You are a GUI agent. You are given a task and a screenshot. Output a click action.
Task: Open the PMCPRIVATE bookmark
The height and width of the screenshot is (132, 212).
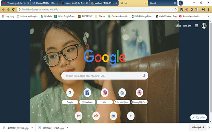coord(85,16)
